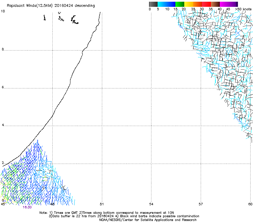Click the legend tick label '10'
The image size is (253, 222).
(x=167, y=9)
